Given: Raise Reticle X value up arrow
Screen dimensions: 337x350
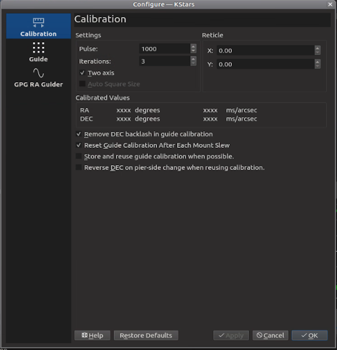Looking at the screenshot, I should (318, 48).
